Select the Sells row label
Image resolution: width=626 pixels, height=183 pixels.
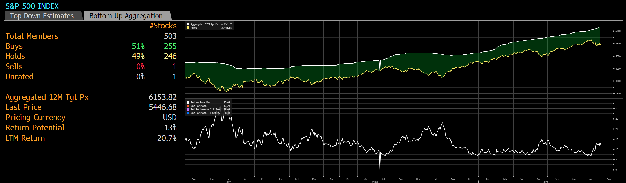[14, 66]
